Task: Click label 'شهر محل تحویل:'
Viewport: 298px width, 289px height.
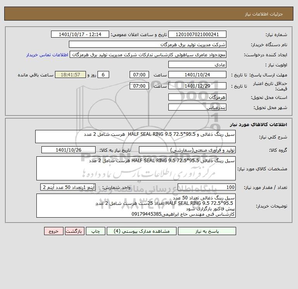Action: [271, 107]
